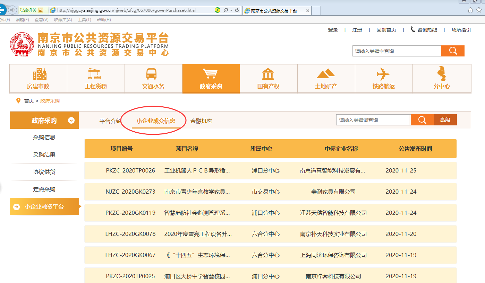This screenshot has height=283, width=485.
Task: Open project PKZC-2020TP0026 row
Action: tap(130, 170)
